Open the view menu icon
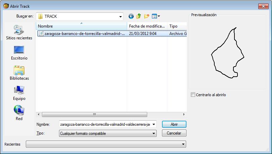Screen dimensions: 272x154 click(x=156, y=16)
